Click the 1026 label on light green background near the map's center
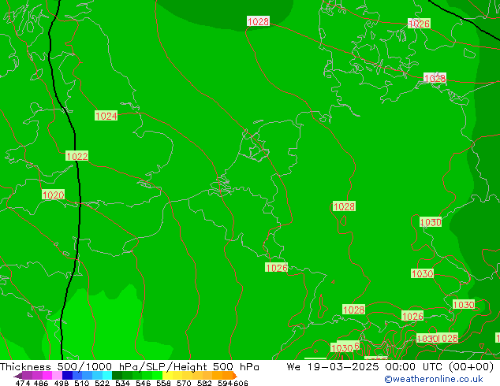The width and height of the screenshot is (500, 386). point(277,268)
